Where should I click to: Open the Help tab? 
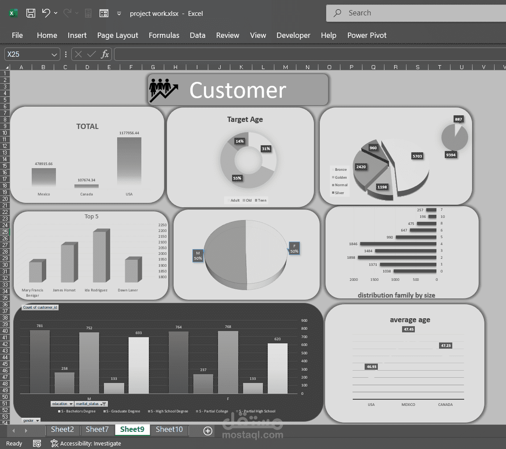coord(329,35)
